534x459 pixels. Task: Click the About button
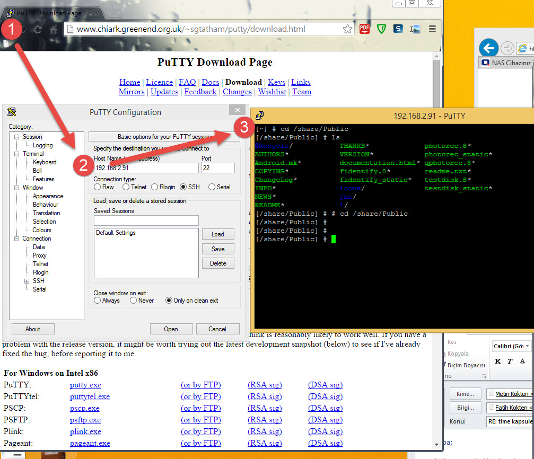coord(33,329)
